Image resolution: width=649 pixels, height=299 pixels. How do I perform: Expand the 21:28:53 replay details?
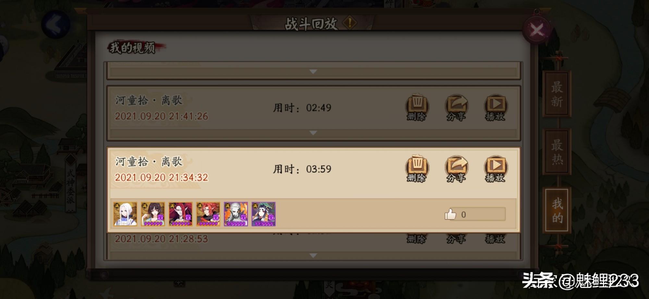pyautogui.click(x=313, y=256)
